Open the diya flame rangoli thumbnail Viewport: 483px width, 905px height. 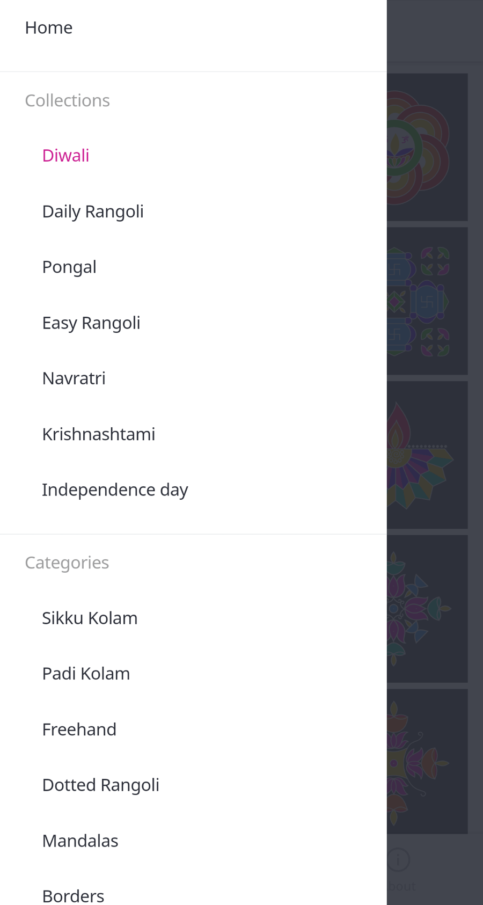427,455
